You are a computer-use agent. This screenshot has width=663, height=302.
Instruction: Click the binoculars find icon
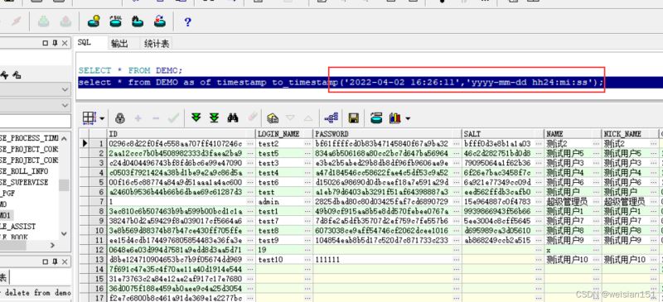click(x=233, y=117)
